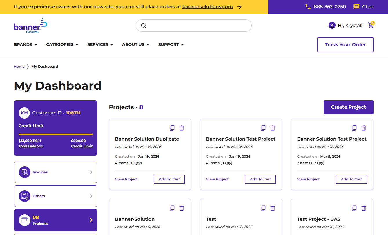Open the shopping cart with 2 items

(x=371, y=25)
